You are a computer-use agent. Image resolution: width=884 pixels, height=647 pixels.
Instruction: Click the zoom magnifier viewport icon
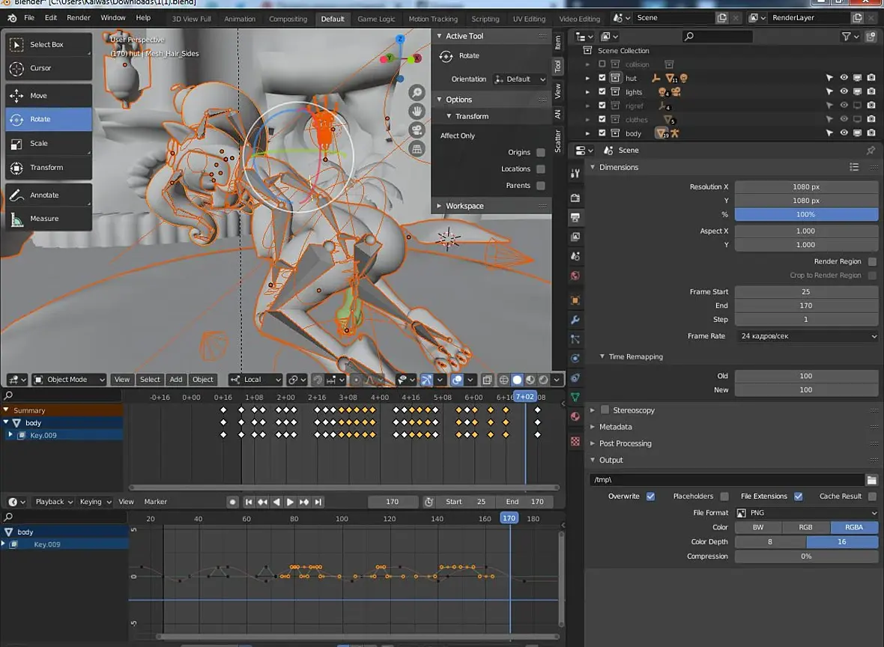[x=417, y=93]
